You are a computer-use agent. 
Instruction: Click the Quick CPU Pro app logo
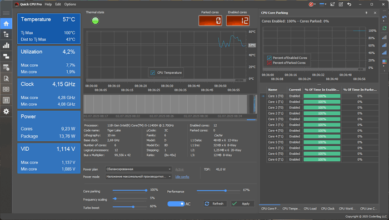click(17, 4)
